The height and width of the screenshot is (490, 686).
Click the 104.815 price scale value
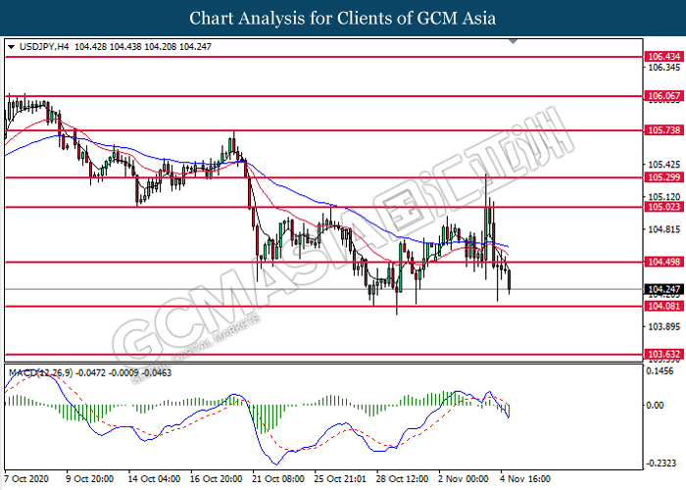[x=664, y=229]
